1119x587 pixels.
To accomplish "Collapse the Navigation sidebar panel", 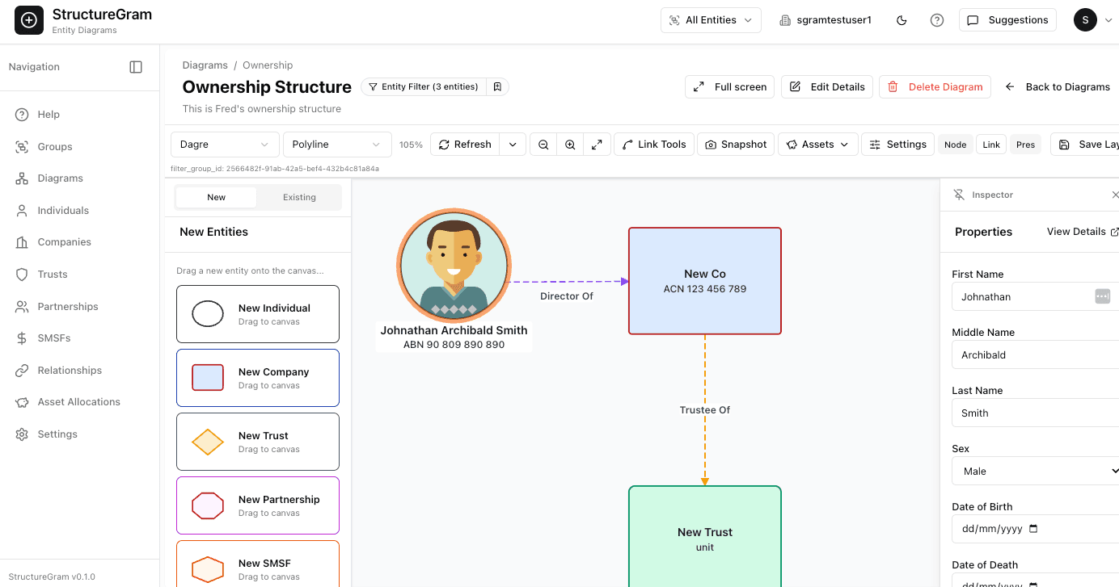I will point(136,67).
